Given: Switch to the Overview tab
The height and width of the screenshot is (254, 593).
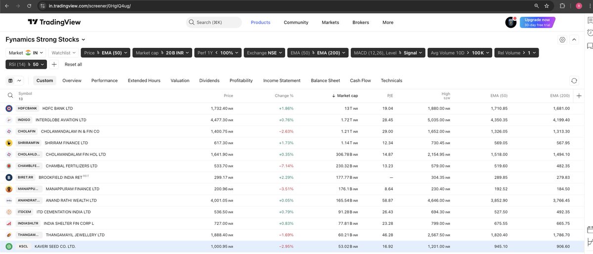Looking at the screenshot, I should pos(72,81).
